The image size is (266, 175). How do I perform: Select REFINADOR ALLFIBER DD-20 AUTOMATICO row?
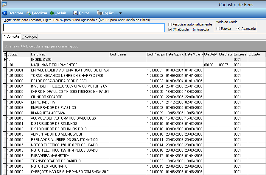click(x=134, y=140)
